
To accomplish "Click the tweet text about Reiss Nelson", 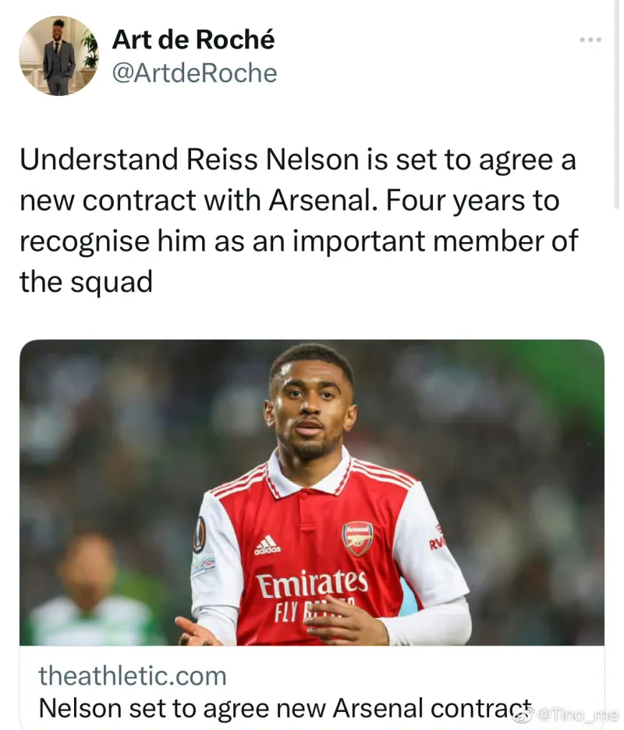I will pos(299,220).
